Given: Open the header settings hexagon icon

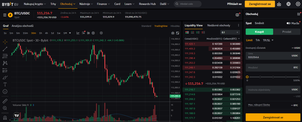Looking at the screenshot, I should point(298,4).
